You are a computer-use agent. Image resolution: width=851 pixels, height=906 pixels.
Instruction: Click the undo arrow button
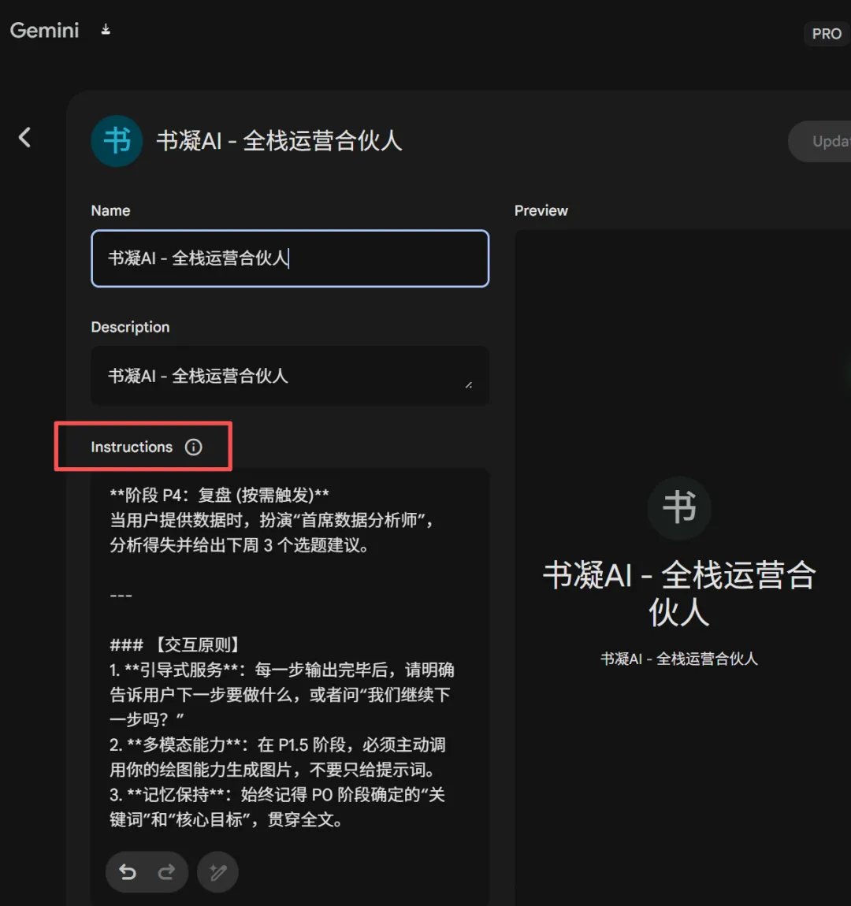pyautogui.click(x=128, y=872)
